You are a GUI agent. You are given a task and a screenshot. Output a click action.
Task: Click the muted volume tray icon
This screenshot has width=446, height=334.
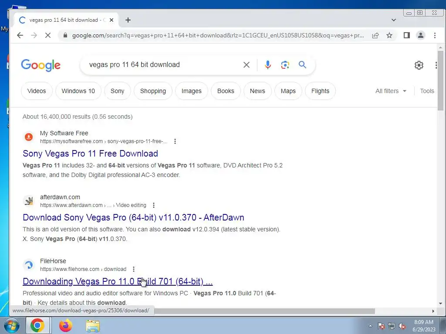pyautogui.click(x=402, y=326)
